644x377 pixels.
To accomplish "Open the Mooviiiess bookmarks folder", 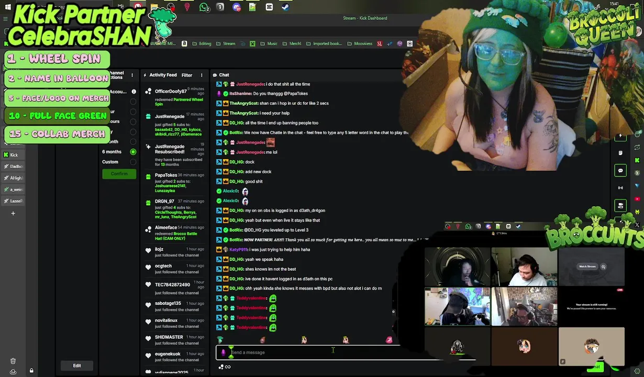I will pos(359,43).
